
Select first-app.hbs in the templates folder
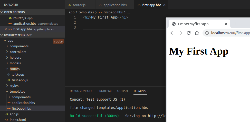[x=32, y=108]
